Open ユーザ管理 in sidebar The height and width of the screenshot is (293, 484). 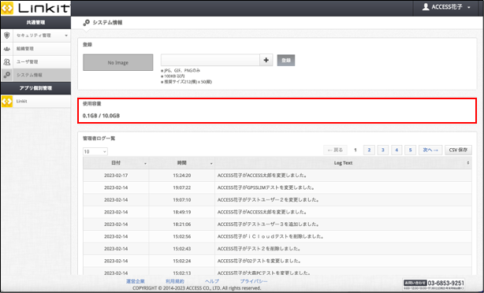[x=35, y=62]
